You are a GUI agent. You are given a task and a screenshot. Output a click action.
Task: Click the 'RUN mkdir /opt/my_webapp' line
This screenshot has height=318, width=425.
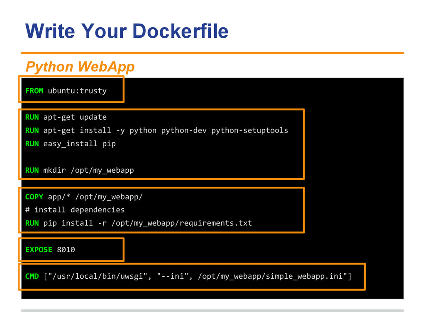click(x=79, y=170)
